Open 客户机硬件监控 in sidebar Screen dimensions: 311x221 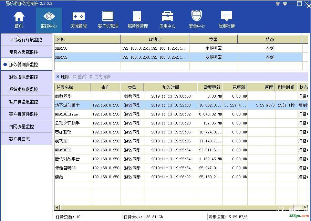[x=27, y=114]
